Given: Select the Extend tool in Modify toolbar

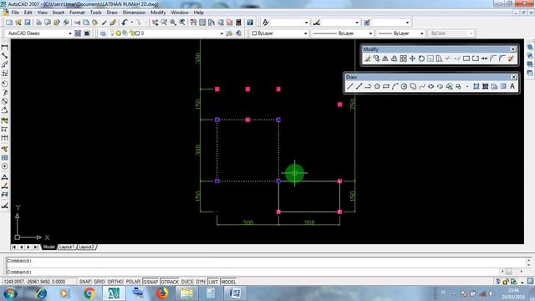Looking at the screenshot, I should [x=457, y=59].
